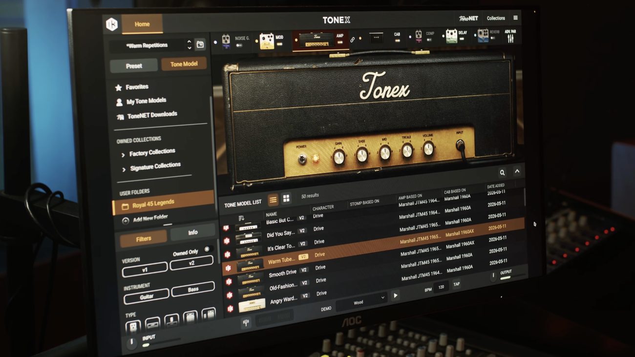Click the save preset icon
Screen dimensions: 635x357
coord(200,45)
